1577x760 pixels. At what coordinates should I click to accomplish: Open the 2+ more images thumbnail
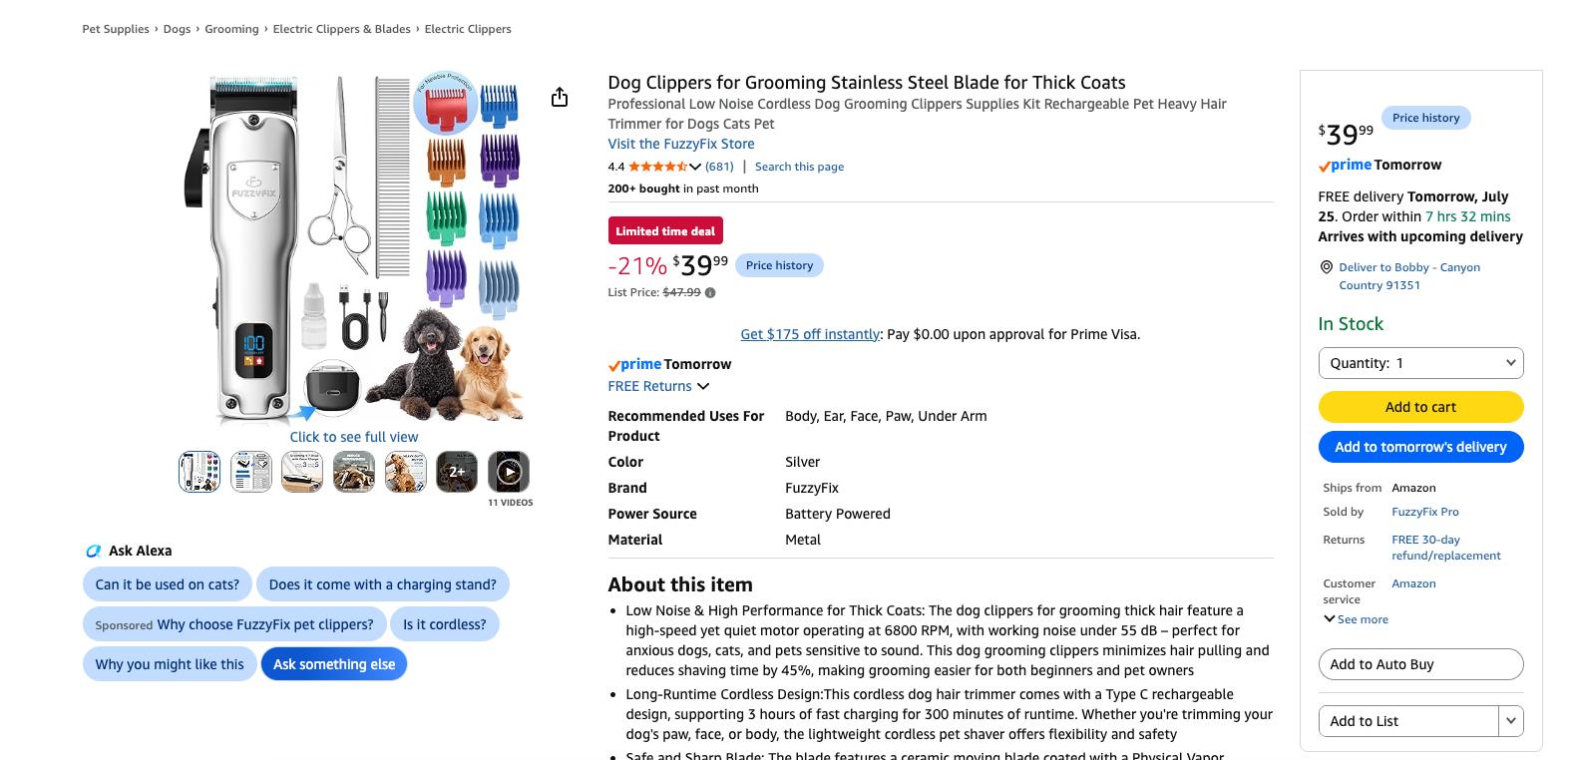(x=457, y=472)
